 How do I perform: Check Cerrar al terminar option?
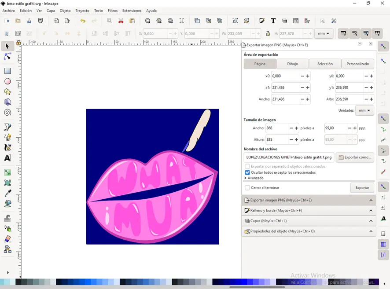tap(247, 188)
